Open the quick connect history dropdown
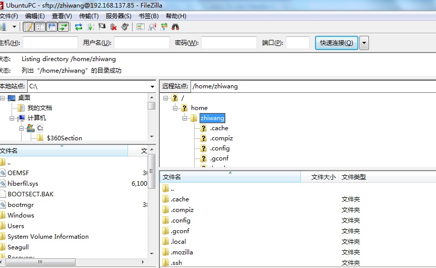The width and height of the screenshot is (436, 268). click(x=364, y=43)
